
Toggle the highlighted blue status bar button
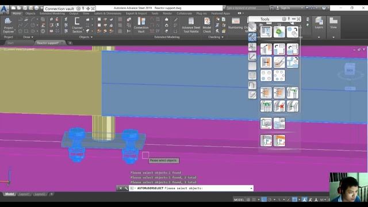[x=264, y=200]
